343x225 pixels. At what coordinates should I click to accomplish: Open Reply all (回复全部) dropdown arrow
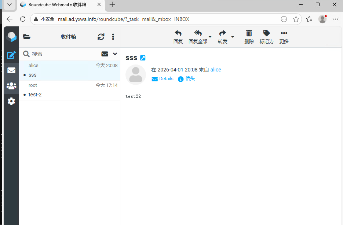pyautogui.click(x=210, y=37)
